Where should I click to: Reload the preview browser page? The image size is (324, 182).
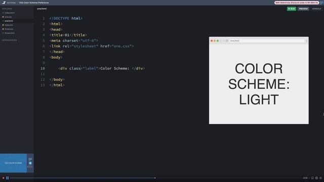point(227,41)
